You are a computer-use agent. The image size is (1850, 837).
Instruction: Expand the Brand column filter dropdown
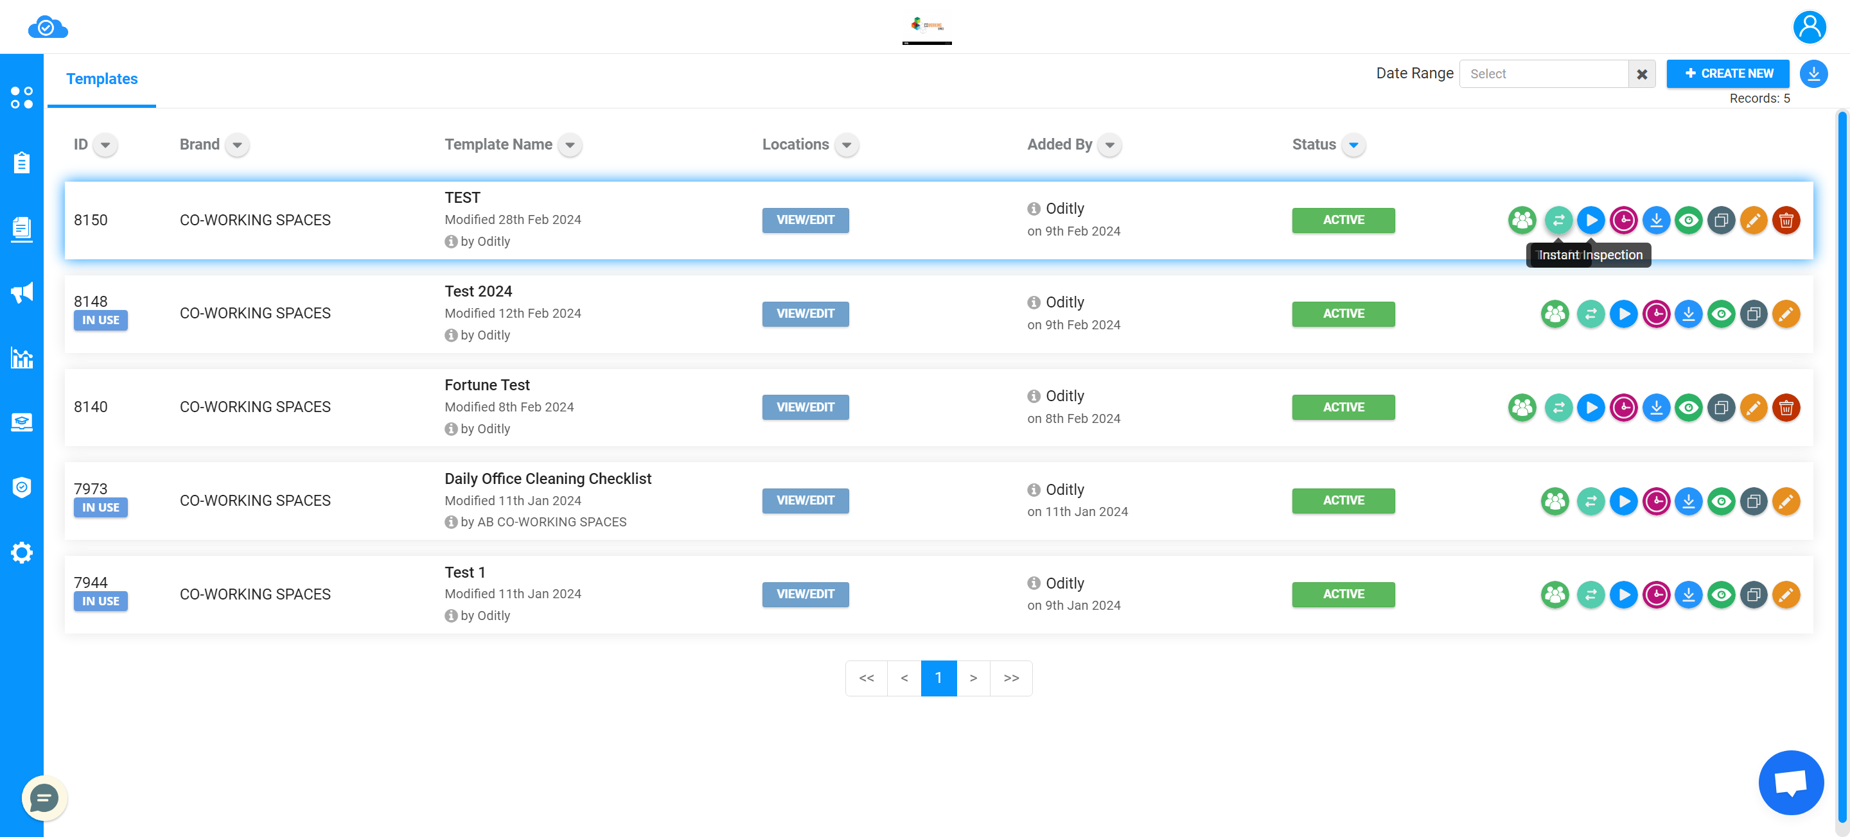[237, 145]
